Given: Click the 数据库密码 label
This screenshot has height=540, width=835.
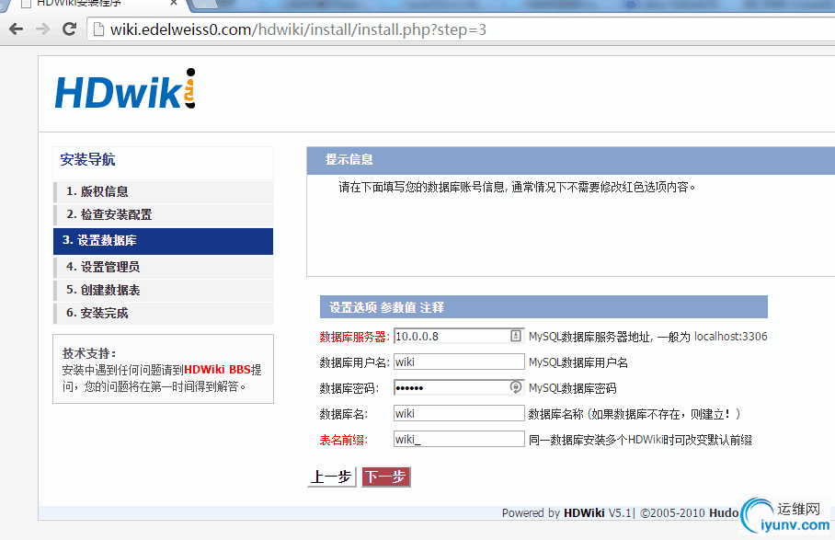Looking at the screenshot, I should (x=349, y=388).
